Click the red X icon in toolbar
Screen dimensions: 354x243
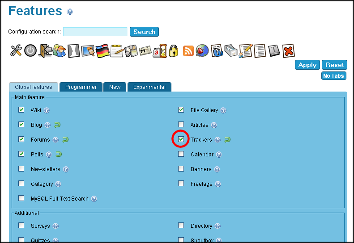(x=288, y=51)
